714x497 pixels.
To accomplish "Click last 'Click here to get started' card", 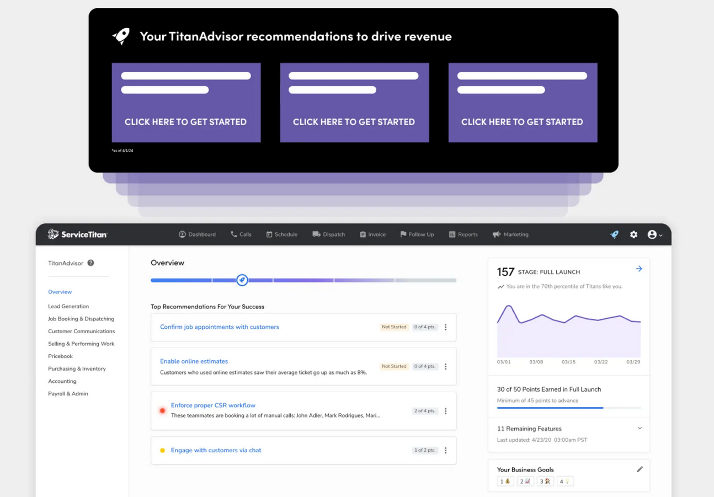I will (523, 103).
